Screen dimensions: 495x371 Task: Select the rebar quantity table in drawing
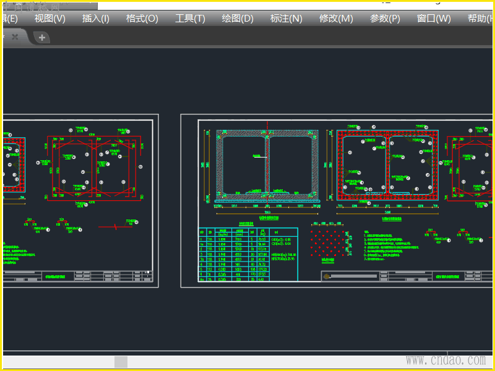[x=247, y=255]
